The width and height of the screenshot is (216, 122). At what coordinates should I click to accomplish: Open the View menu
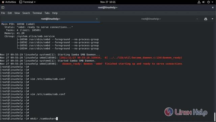coord(17,13)
